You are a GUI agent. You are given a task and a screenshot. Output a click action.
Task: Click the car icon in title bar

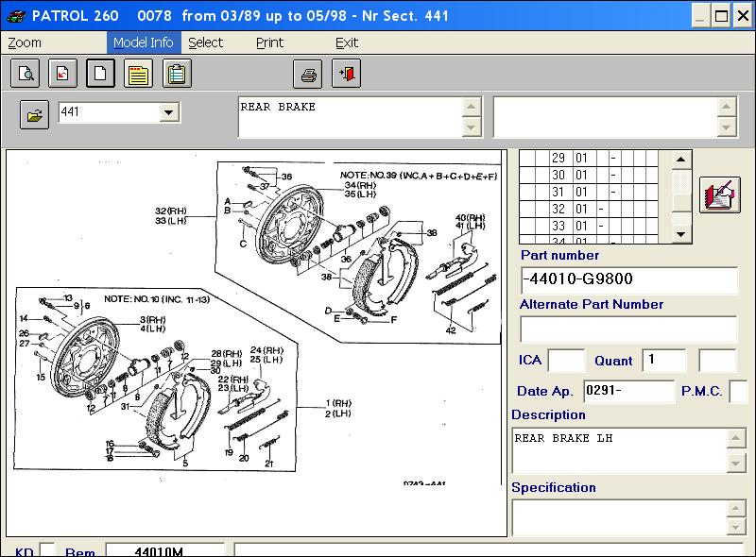coord(16,15)
